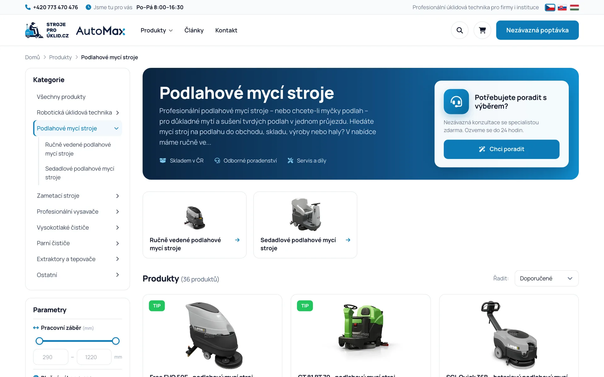Click the clock icon beside opening hours
This screenshot has width=604, height=377.
[x=88, y=7]
